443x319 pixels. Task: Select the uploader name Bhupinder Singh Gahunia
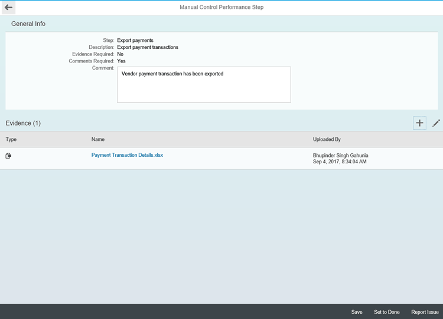(340, 156)
